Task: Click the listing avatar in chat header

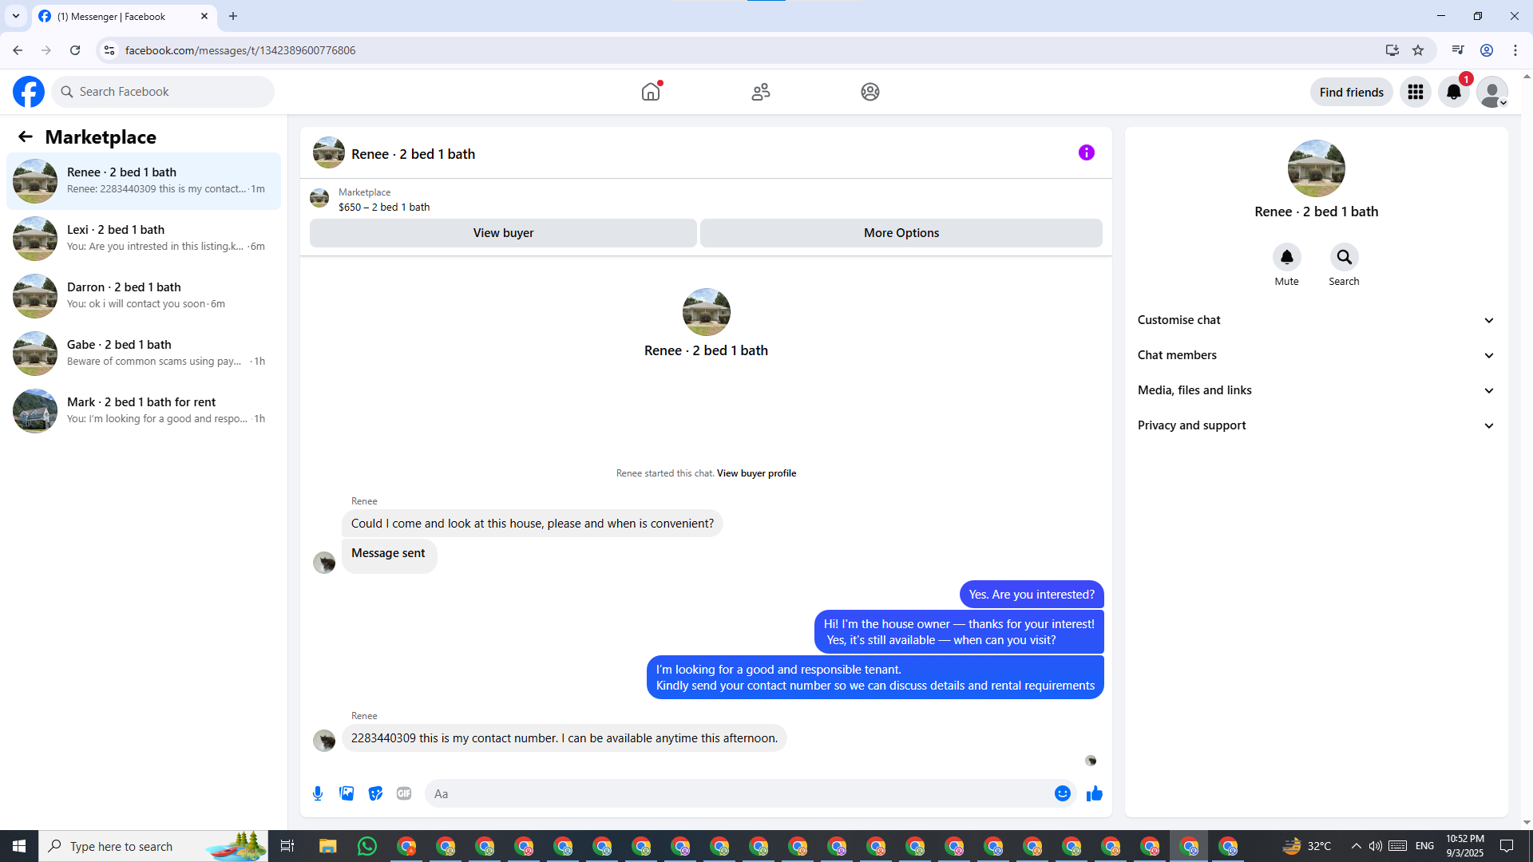Action: coord(328,152)
